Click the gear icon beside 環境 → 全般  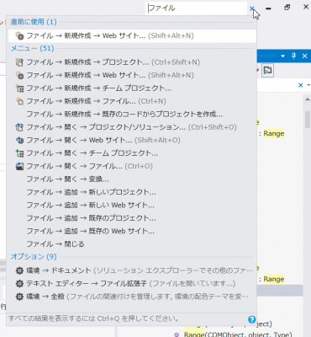click(x=19, y=297)
